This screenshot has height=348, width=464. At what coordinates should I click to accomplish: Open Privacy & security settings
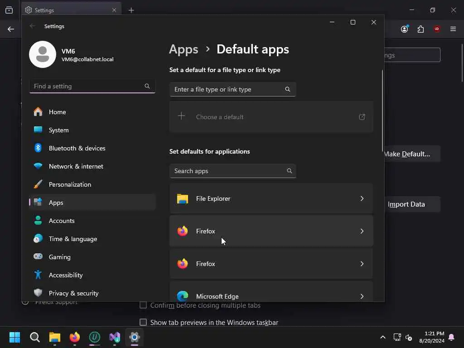(92, 293)
